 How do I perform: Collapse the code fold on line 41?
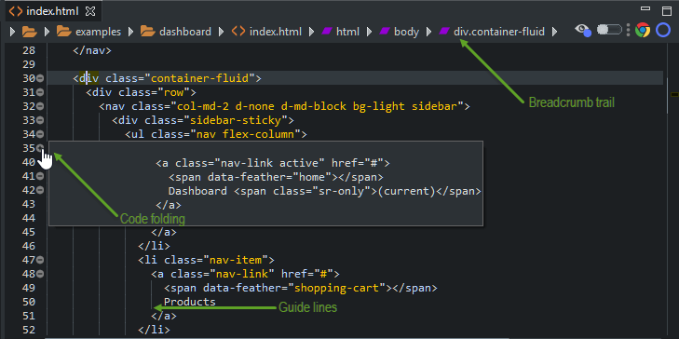[40, 176]
